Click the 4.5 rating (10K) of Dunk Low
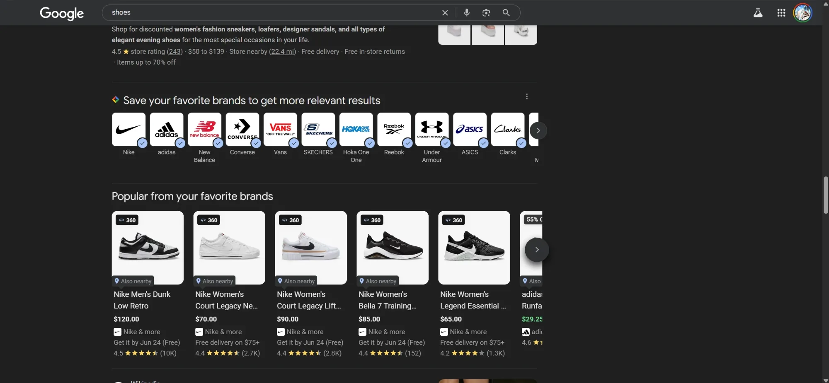 coord(145,353)
